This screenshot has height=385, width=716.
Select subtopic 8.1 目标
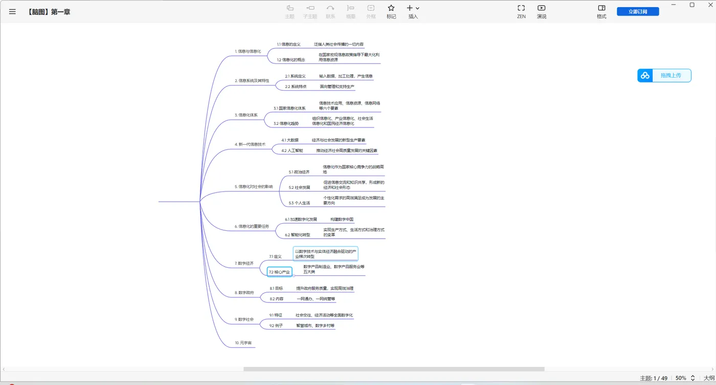276,288
